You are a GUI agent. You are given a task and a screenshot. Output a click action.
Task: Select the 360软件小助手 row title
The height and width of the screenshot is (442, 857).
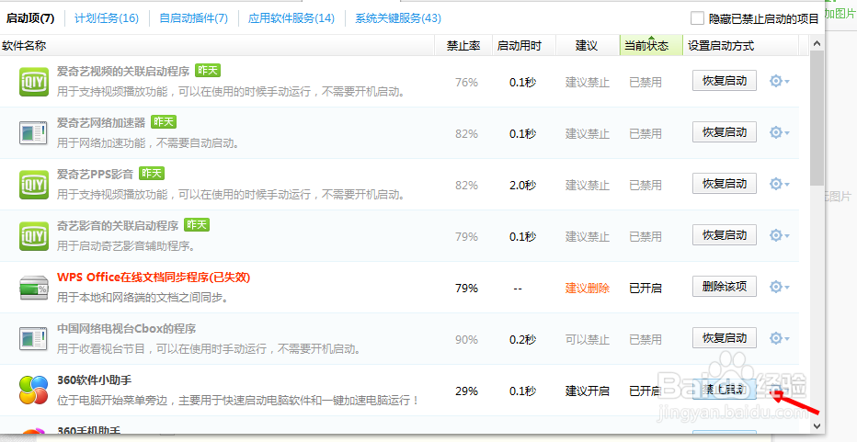(94, 380)
